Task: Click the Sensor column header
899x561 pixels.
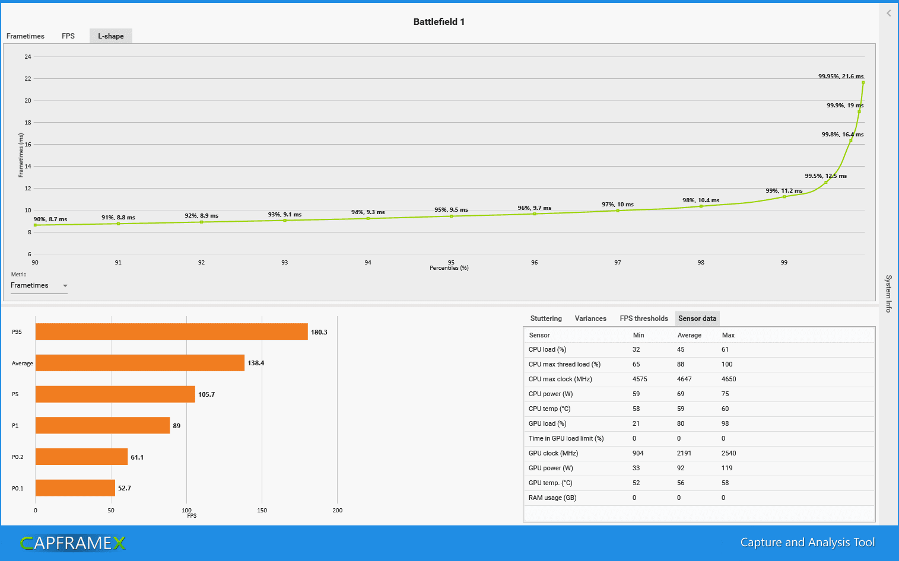Action: pos(539,335)
